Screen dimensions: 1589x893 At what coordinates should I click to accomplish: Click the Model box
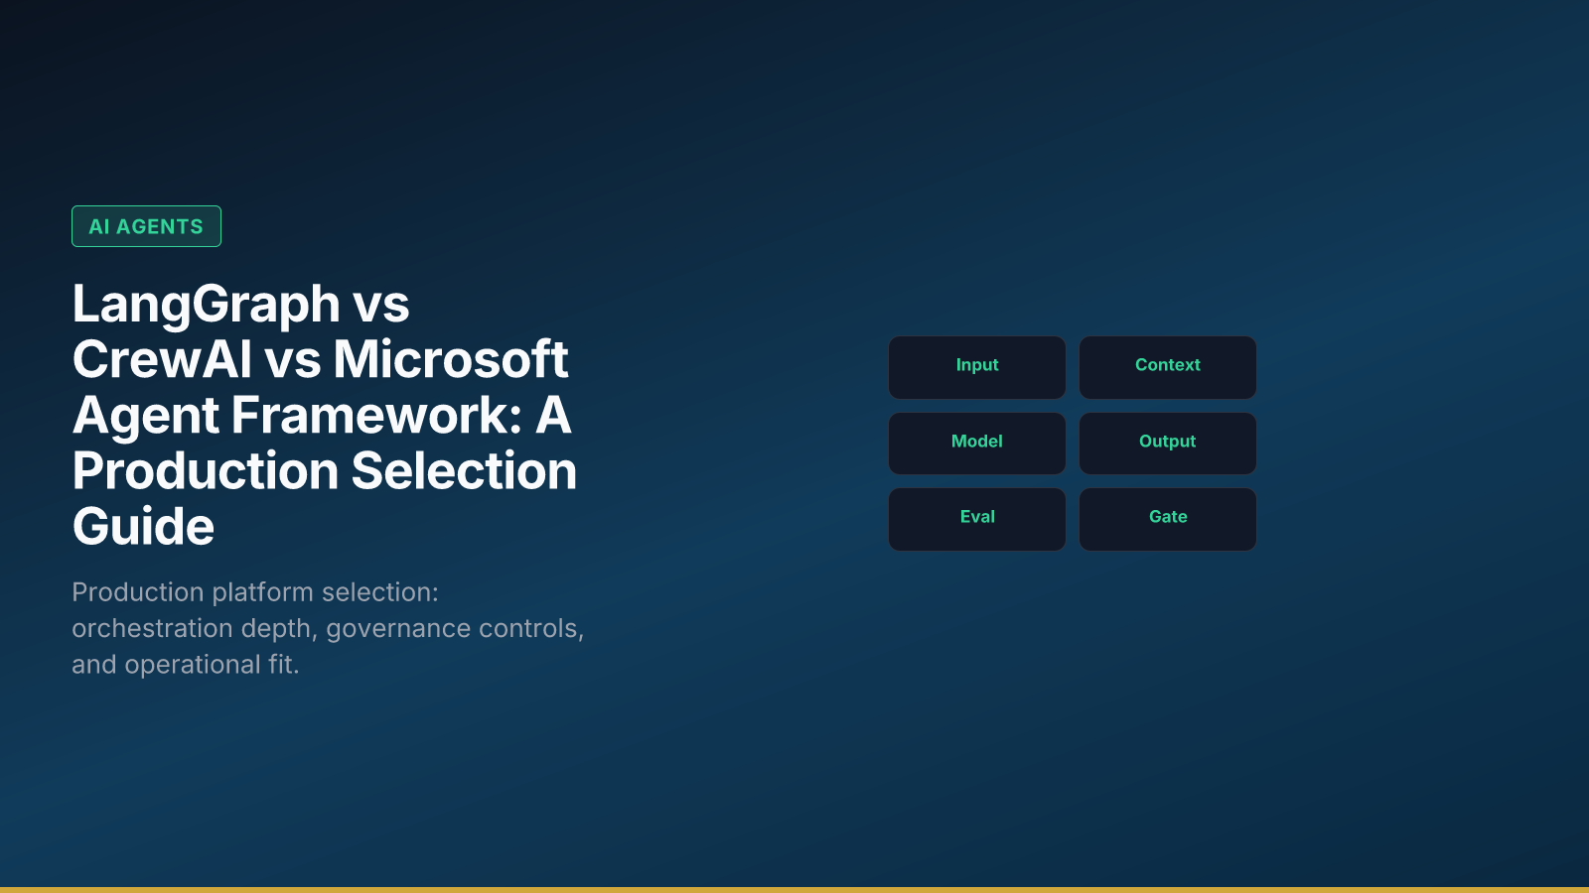[977, 444]
